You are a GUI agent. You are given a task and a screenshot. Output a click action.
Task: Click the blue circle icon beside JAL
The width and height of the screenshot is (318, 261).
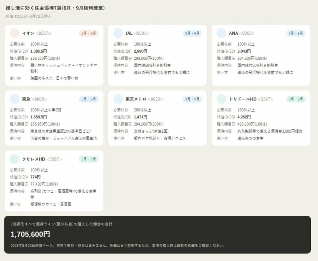(x=118, y=33)
